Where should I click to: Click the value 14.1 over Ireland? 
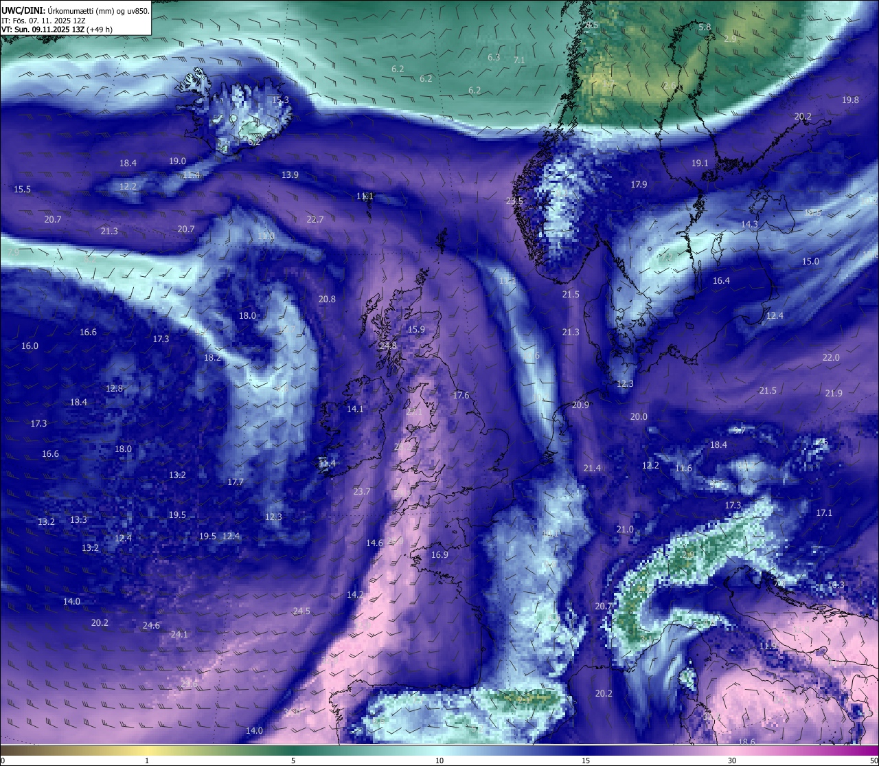[x=355, y=409]
